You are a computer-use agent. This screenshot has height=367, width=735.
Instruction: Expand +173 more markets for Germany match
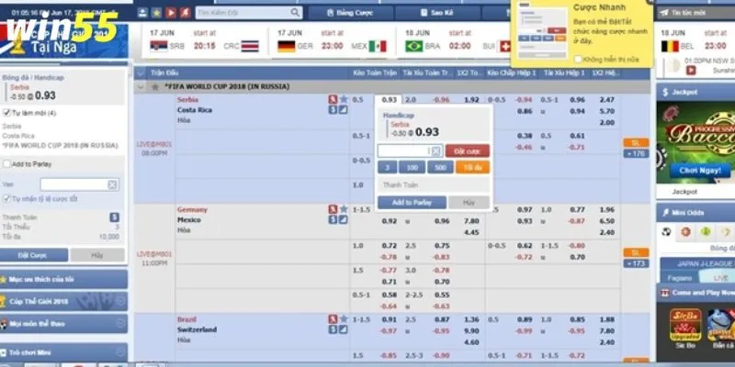[636, 263]
